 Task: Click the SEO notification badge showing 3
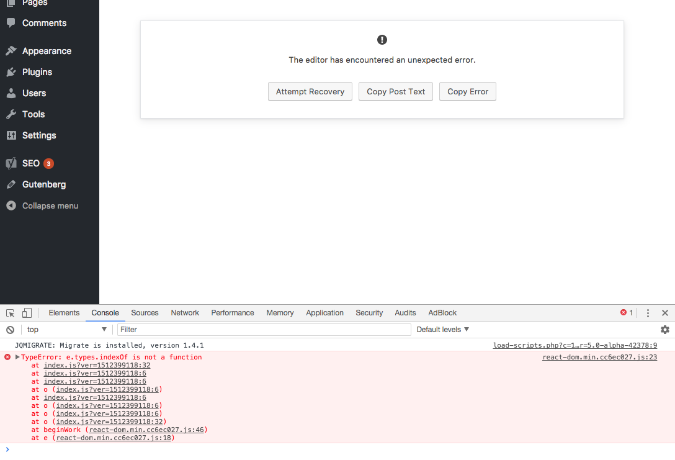coord(48,164)
